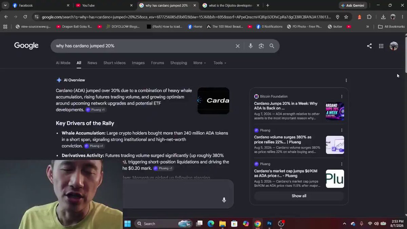Select the News search tab
This screenshot has width=407, height=229.
(92, 63)
